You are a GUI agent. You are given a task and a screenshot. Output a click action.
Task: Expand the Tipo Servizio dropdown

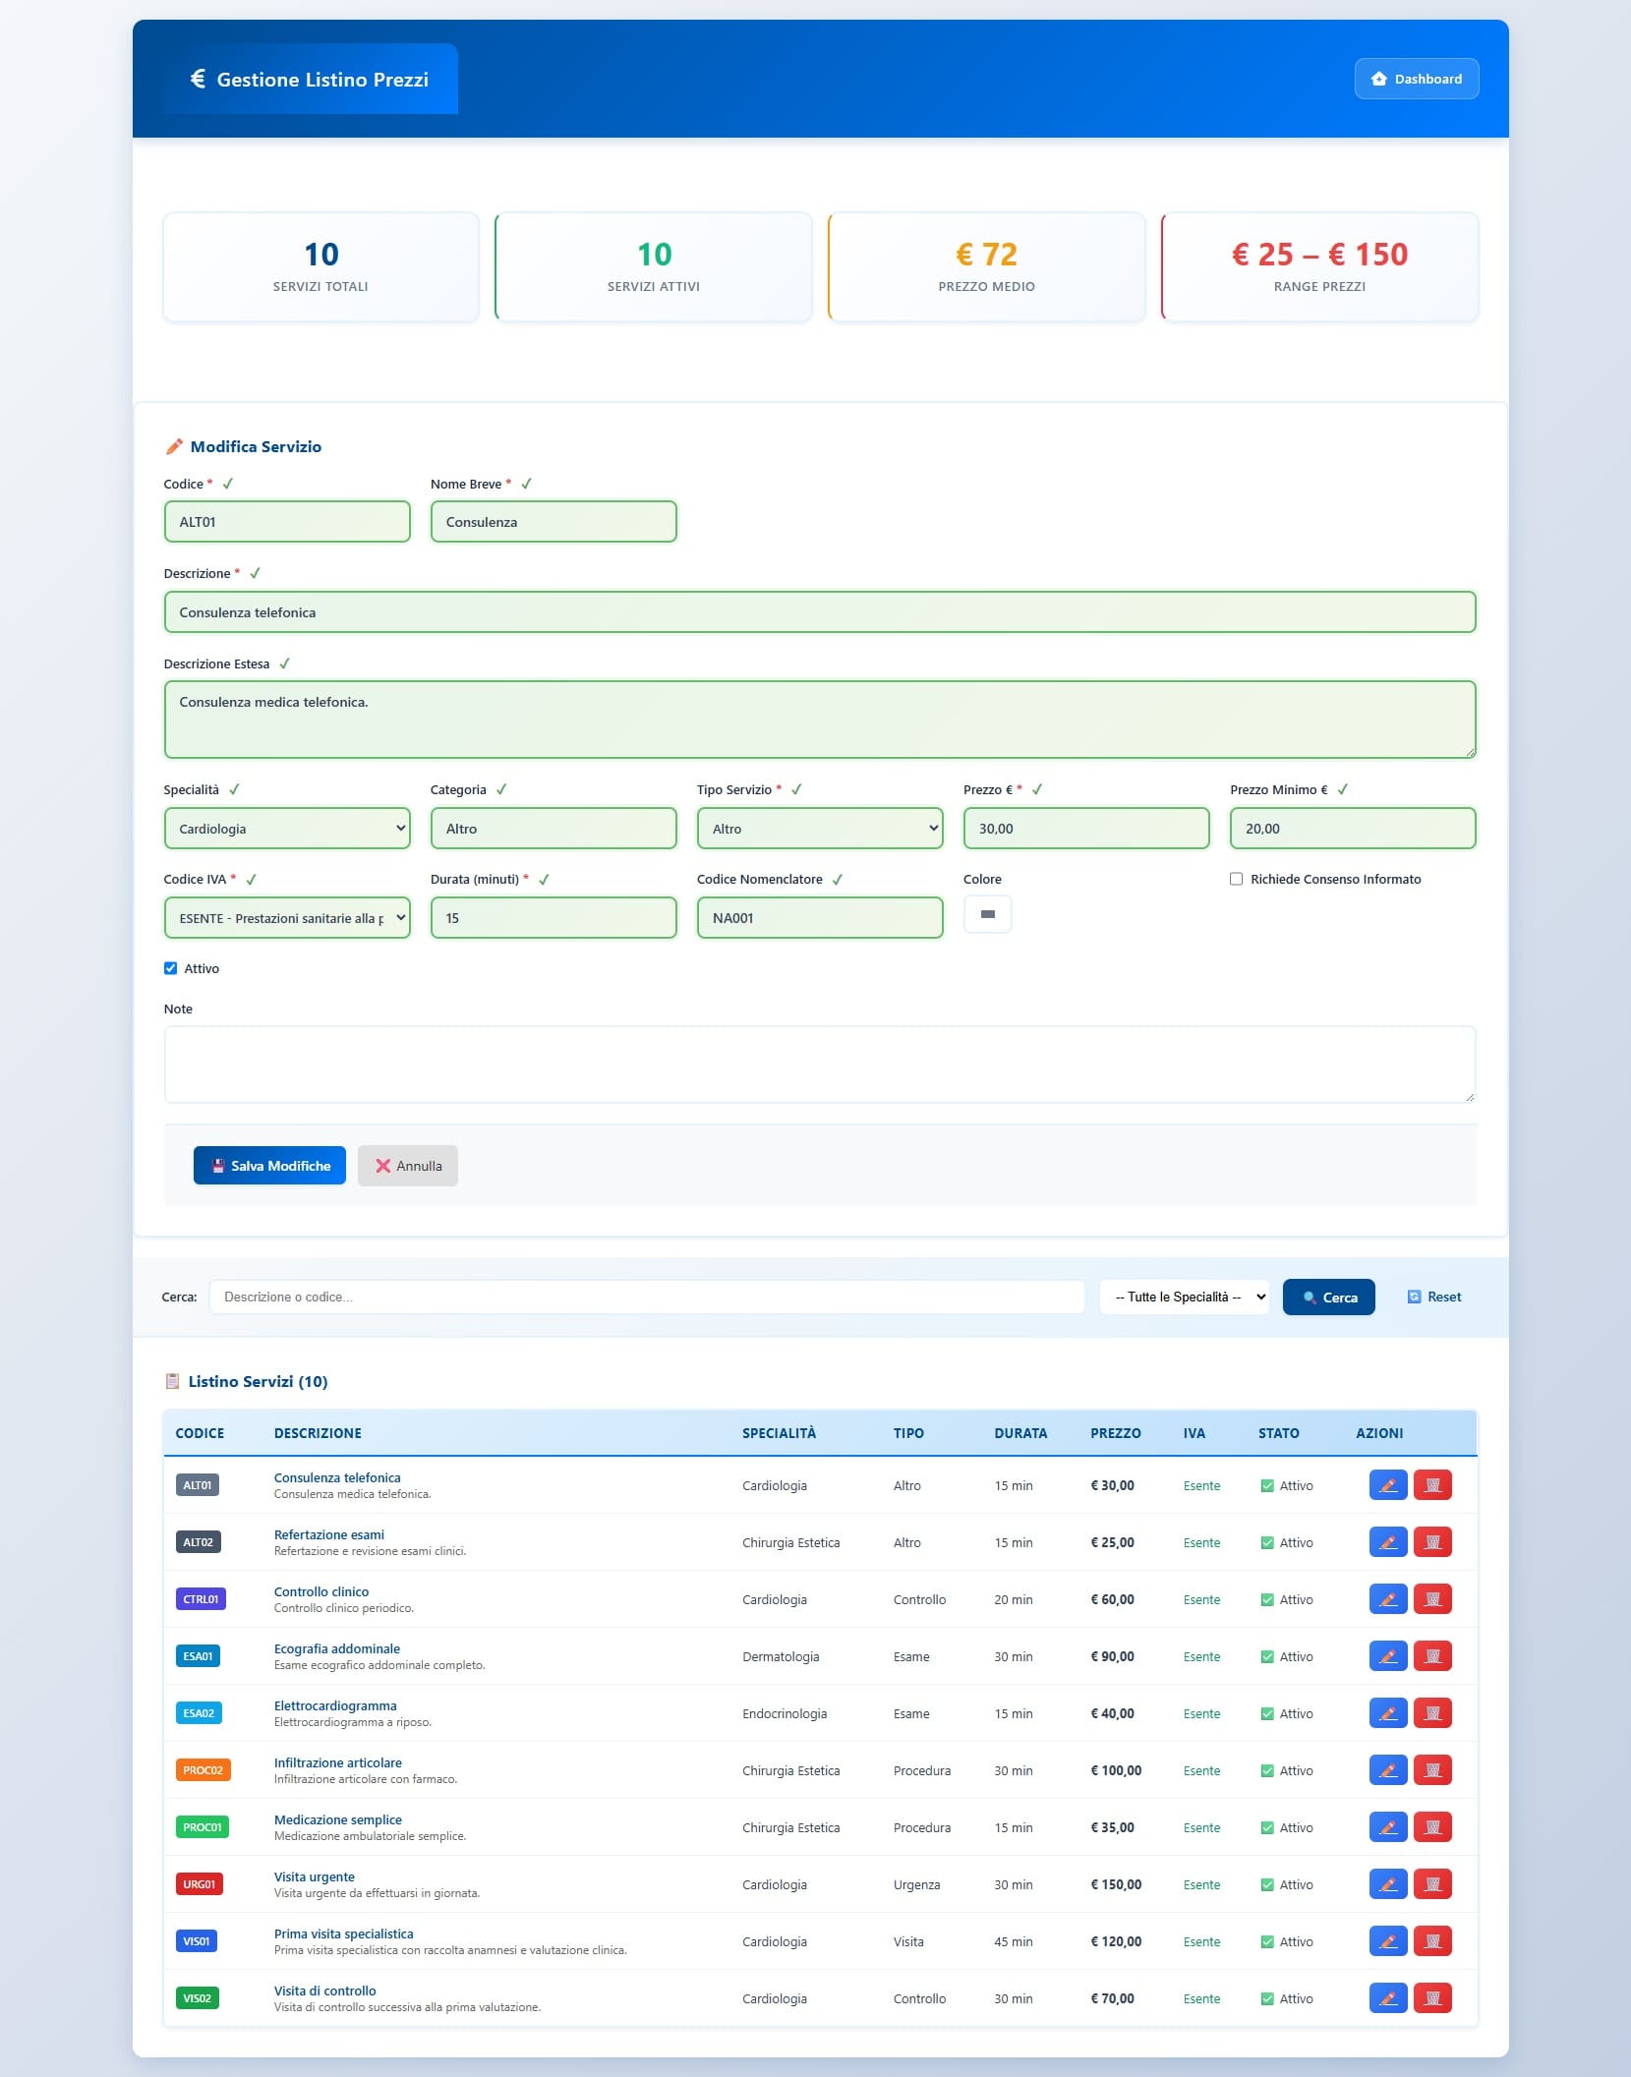tap(819, 829)
